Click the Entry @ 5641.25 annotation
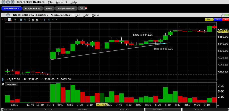The width and height of the screenshot is (229, 111). click(143, 35)
